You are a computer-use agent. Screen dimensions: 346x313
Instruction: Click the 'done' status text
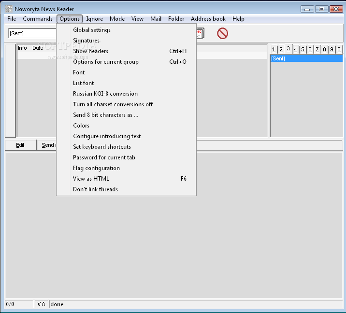[57, 304]
